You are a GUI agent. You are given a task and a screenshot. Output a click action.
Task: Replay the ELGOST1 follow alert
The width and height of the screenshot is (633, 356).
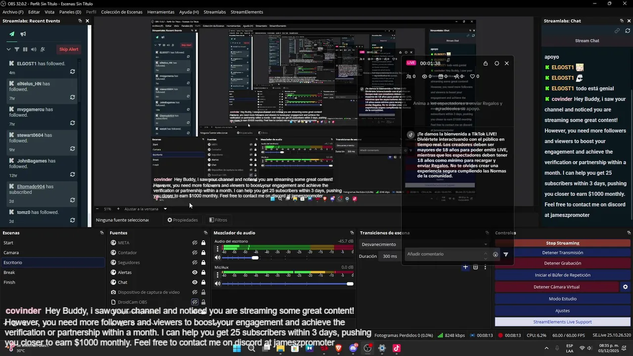(x=72, y=72)
